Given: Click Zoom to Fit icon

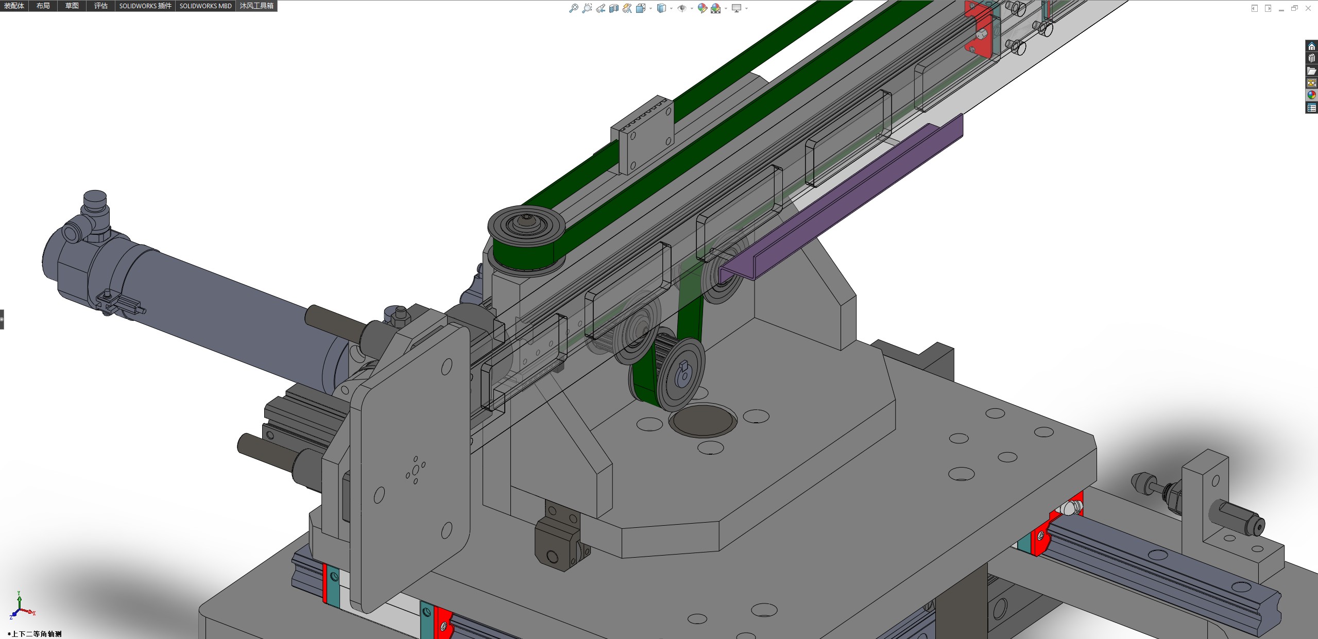Looking at the screenshot, I should [x=573, y=8].
